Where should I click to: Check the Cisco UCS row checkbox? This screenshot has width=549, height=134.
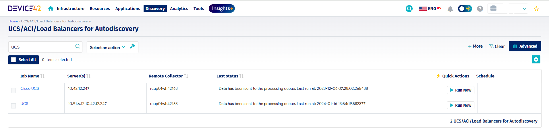click(13, 90)
